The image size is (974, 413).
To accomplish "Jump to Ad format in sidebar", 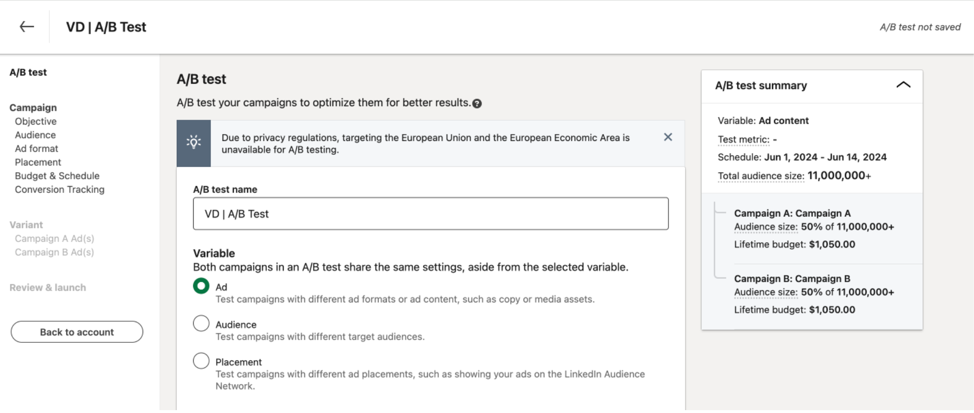I will coord(37,149).
